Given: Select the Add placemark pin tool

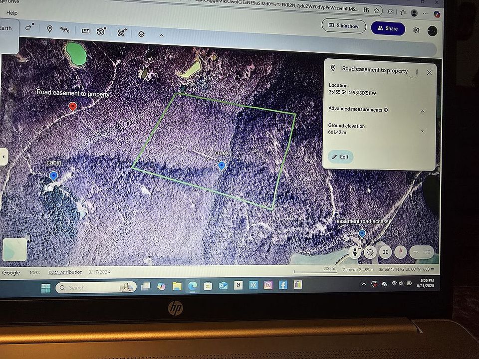Looking at the screenshot, I should click(x=50, y=29).
